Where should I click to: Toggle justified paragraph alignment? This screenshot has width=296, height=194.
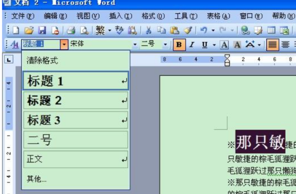[x=272, y=45]
